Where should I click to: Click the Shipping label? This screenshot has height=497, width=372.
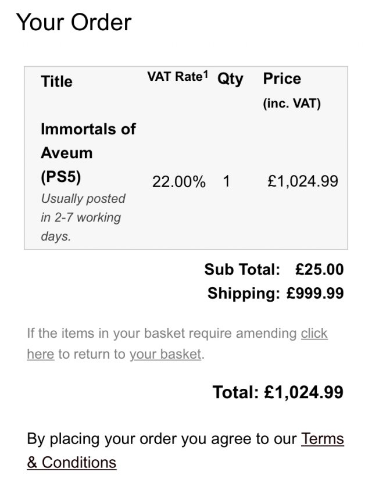243,294
